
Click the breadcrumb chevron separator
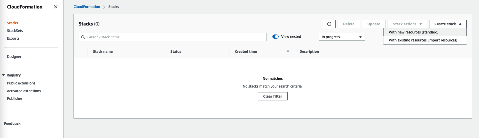[x=104, y=7]
